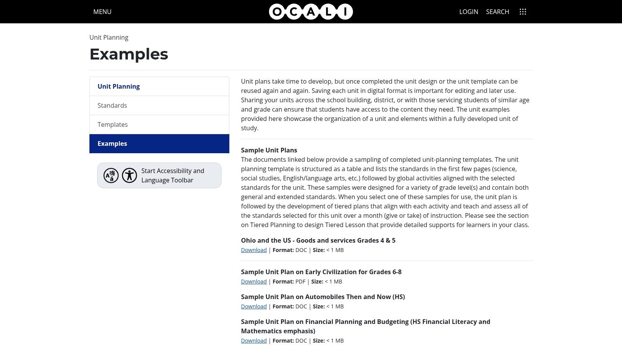Click LOGIN in the header

[x=468, y=12]
